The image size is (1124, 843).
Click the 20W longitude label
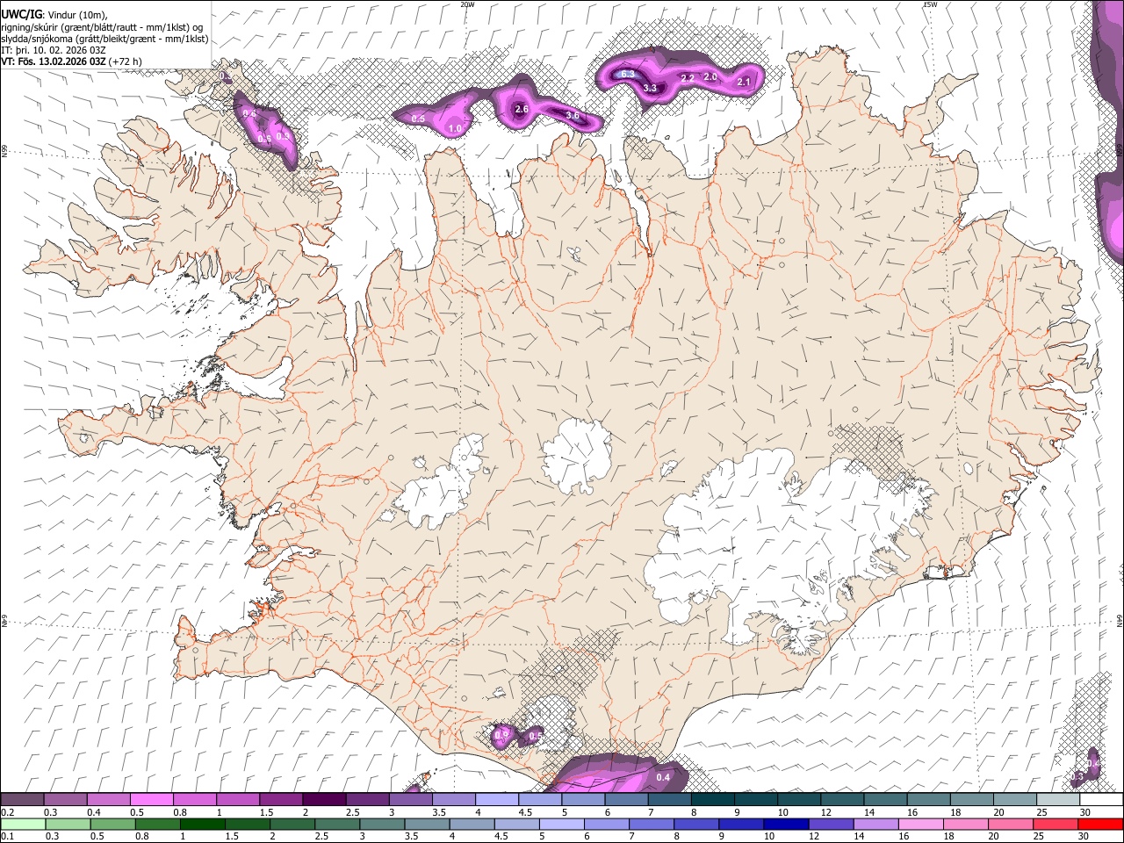467,4
